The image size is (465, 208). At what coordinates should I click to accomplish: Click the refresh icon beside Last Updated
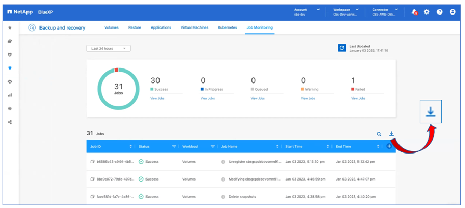[x=342, y=48]
